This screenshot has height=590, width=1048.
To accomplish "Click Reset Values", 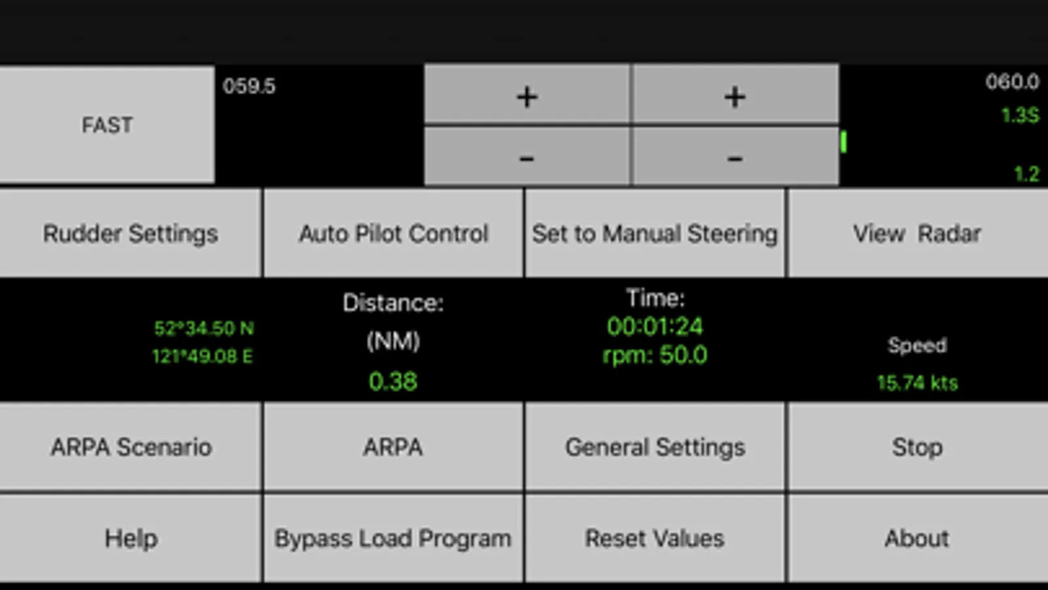I will tap(655, 538).
